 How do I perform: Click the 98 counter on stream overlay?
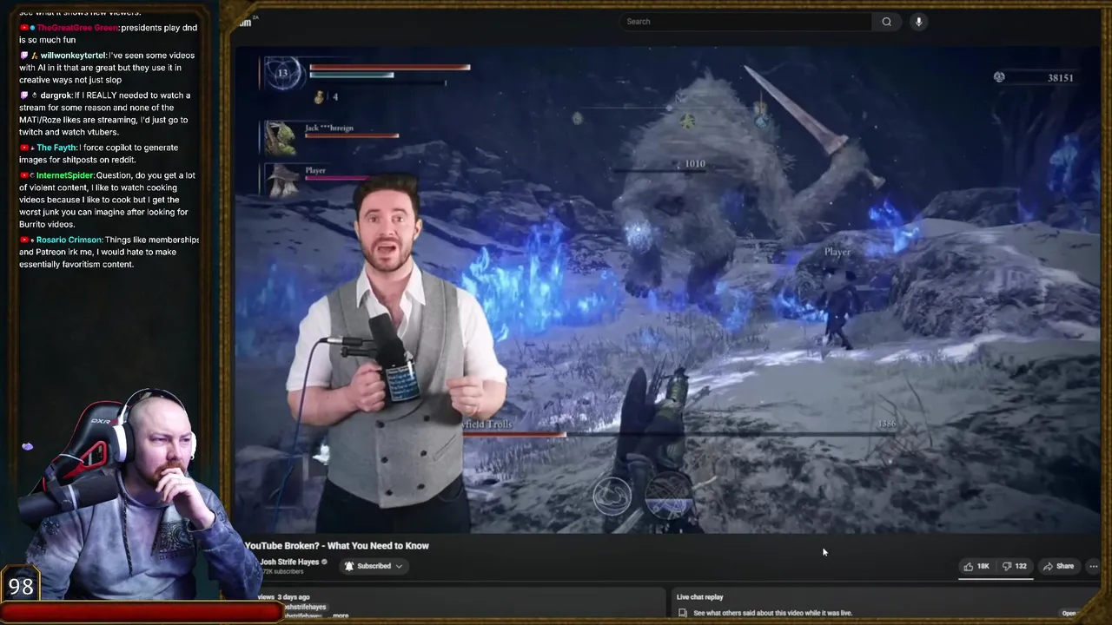[21, 587]
